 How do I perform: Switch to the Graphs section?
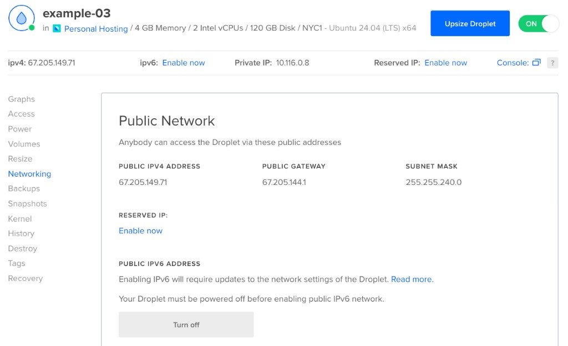point(22,99)
